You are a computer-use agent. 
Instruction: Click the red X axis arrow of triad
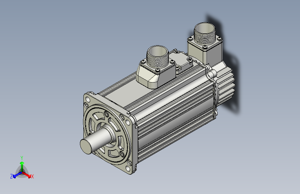click(x=27, y=175)
